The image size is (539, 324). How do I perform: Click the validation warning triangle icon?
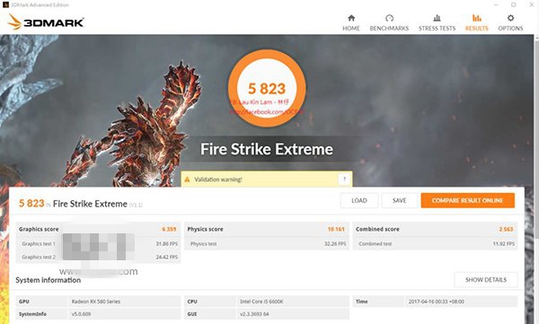[188, 180]
